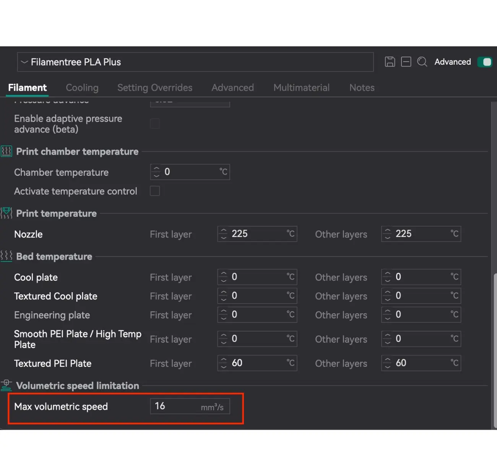Click the Volumetric speed limitation icon
Viewport: 497px width, 474px height.
point(6,385)
